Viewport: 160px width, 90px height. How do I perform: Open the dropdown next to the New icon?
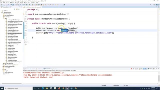(3, 5)
